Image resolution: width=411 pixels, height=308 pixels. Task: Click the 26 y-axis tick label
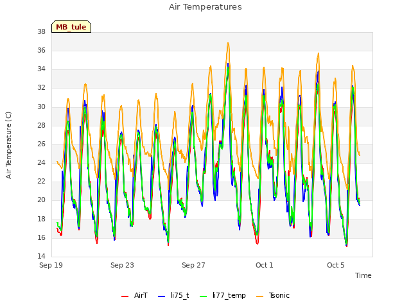41,144
